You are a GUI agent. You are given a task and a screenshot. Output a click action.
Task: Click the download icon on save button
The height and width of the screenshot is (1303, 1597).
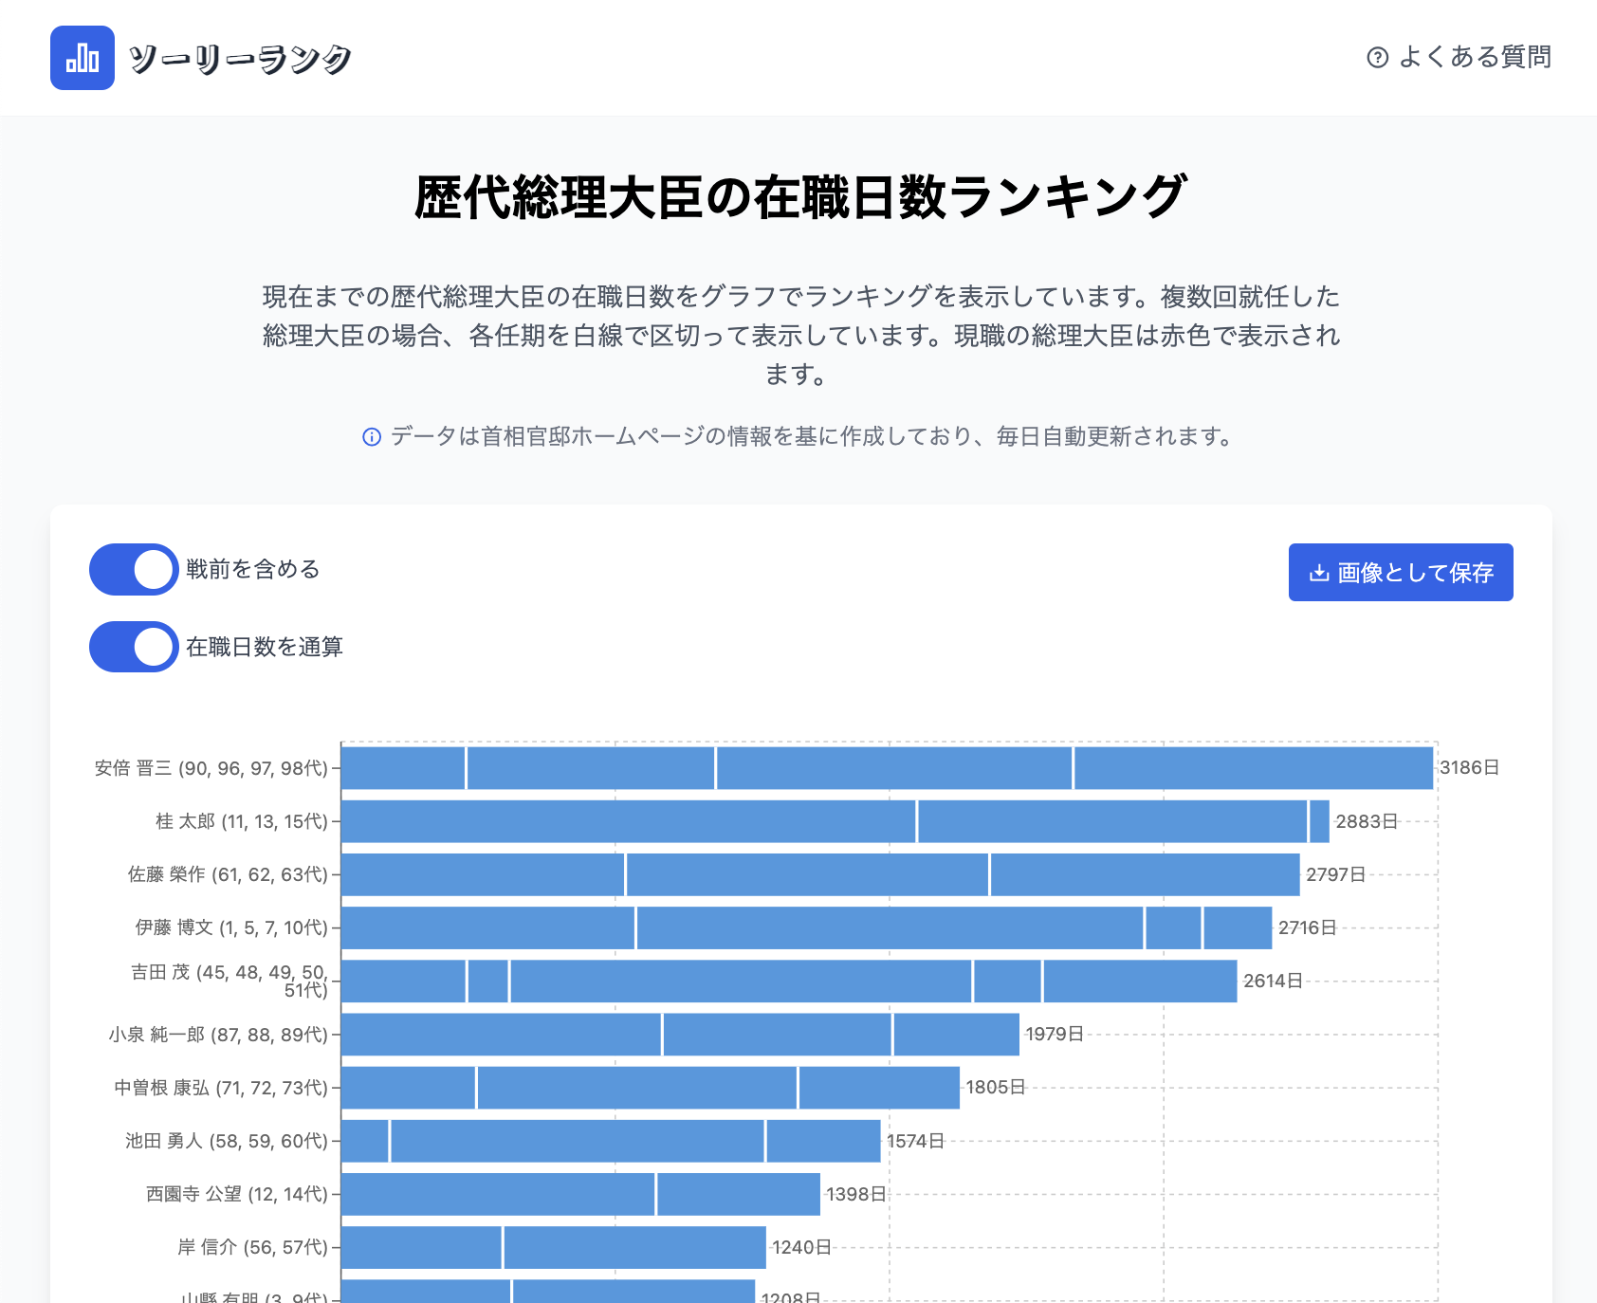coord(1318,573)
